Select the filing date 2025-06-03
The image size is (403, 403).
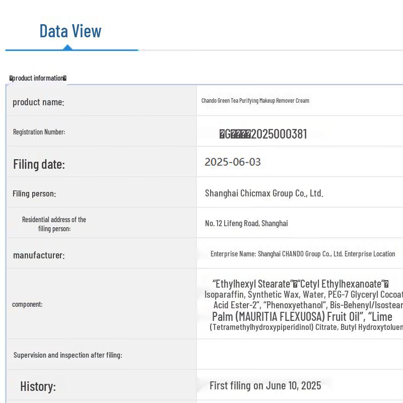click(233, 162)
